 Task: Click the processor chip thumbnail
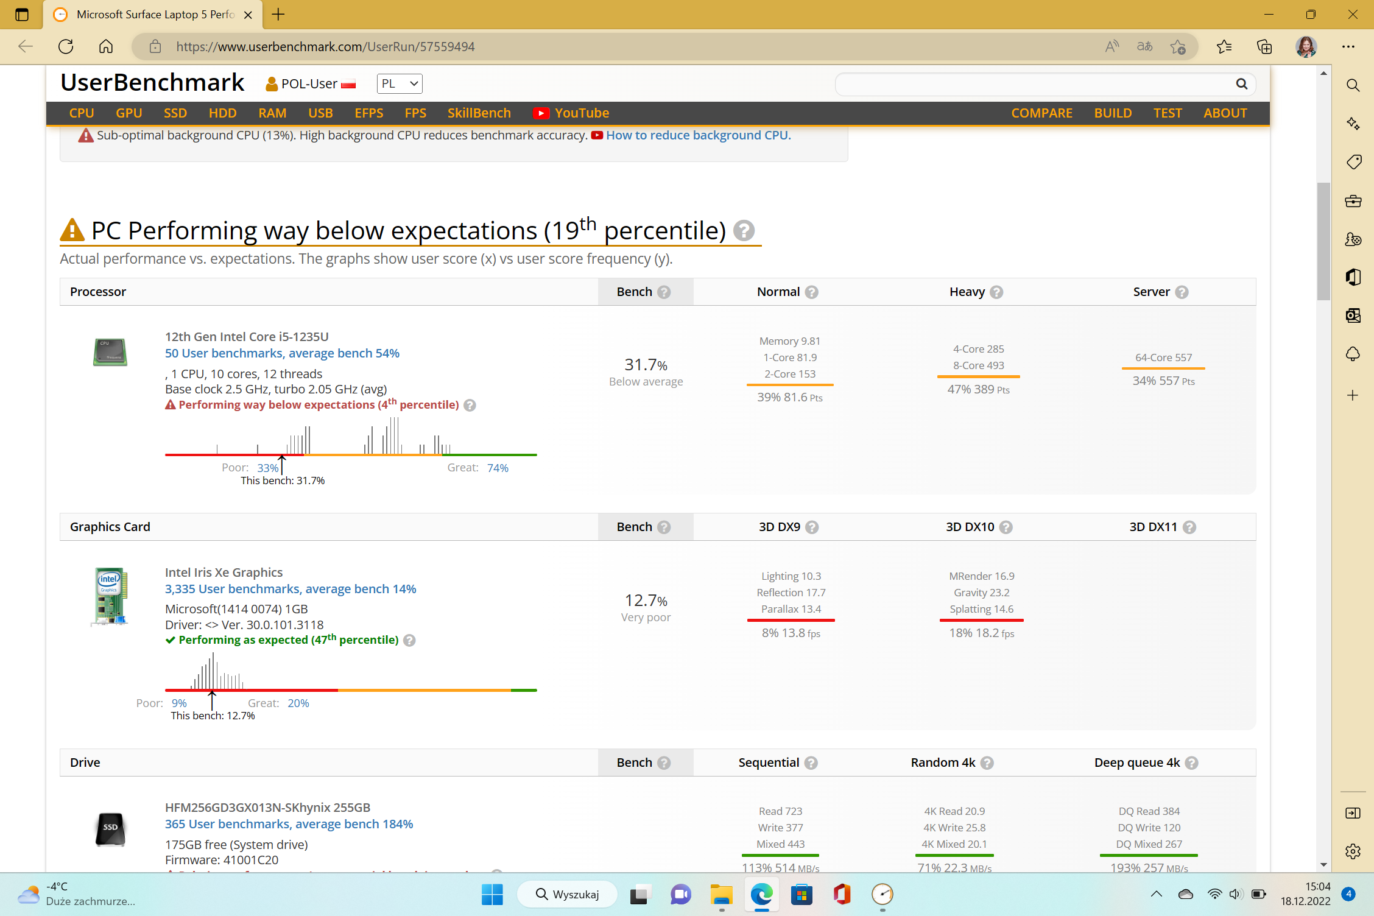click(110, 352)
